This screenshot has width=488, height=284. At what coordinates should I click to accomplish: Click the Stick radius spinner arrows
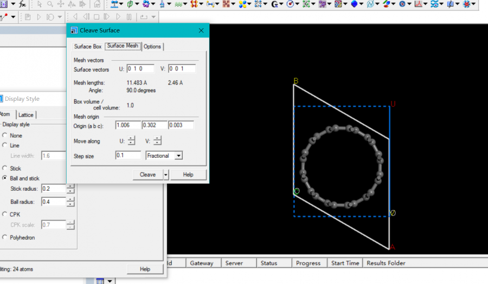click(70, 189)
